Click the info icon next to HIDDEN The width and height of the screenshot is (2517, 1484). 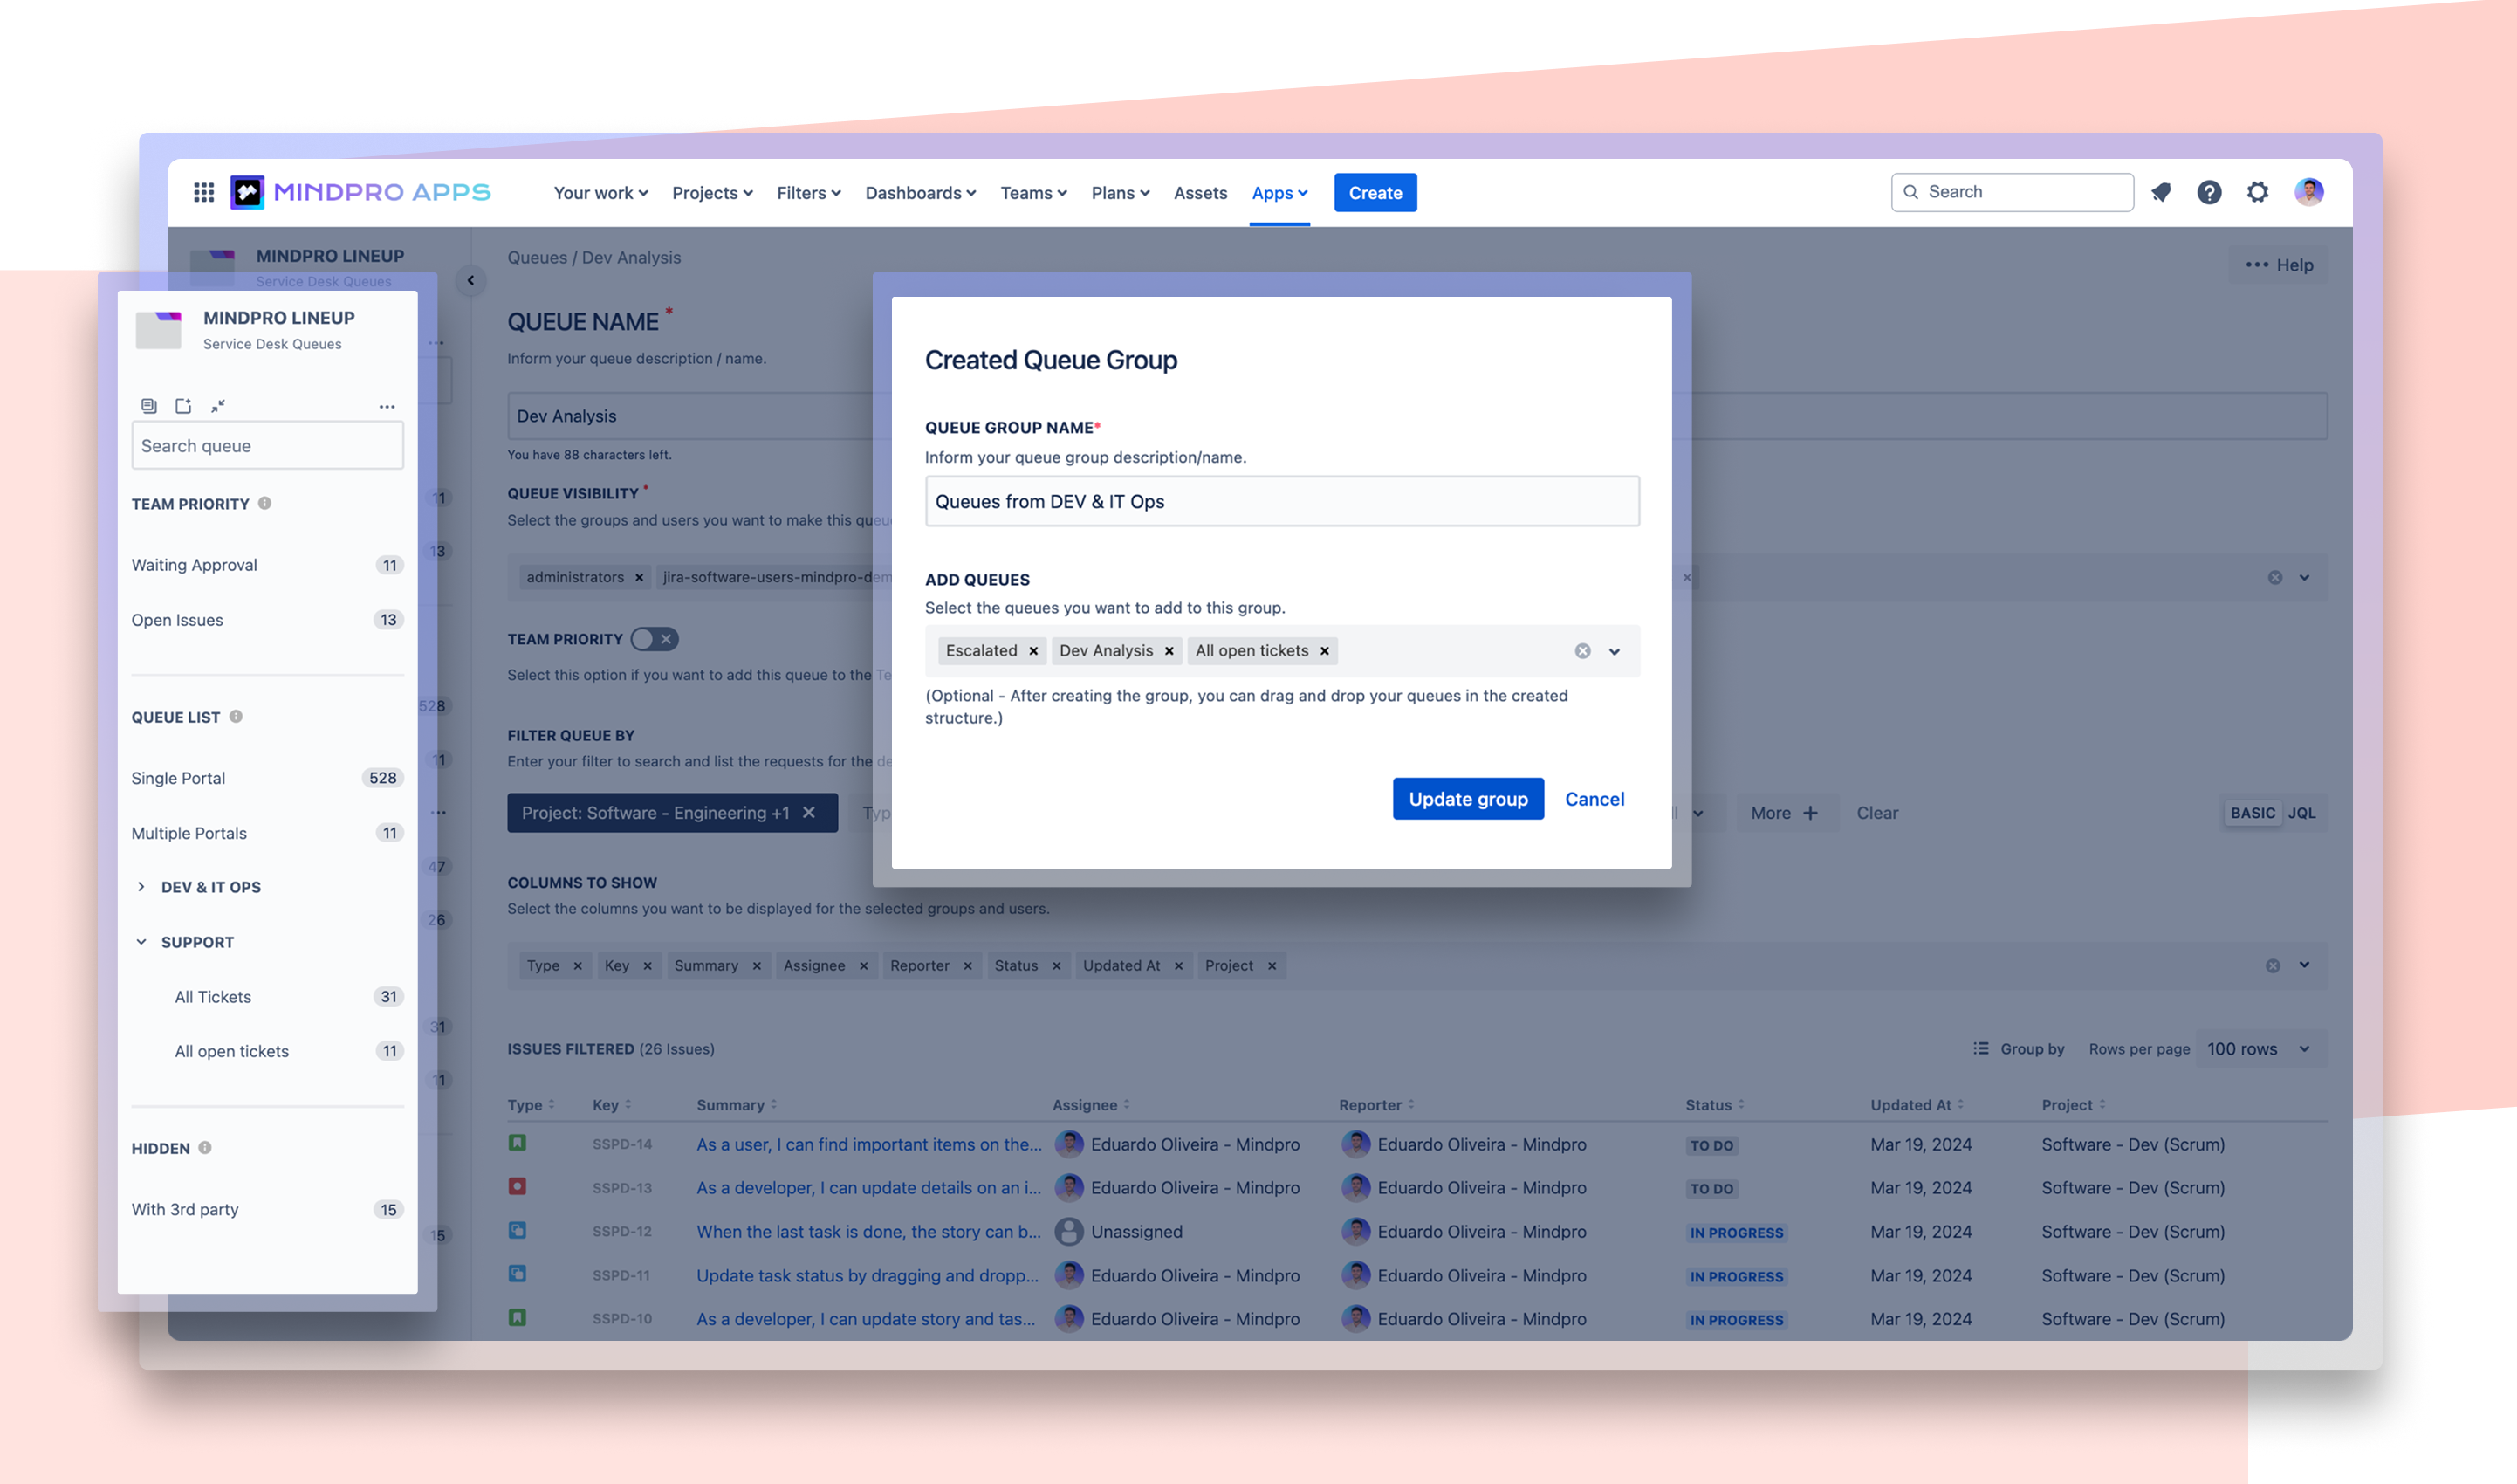[205, 1147]
